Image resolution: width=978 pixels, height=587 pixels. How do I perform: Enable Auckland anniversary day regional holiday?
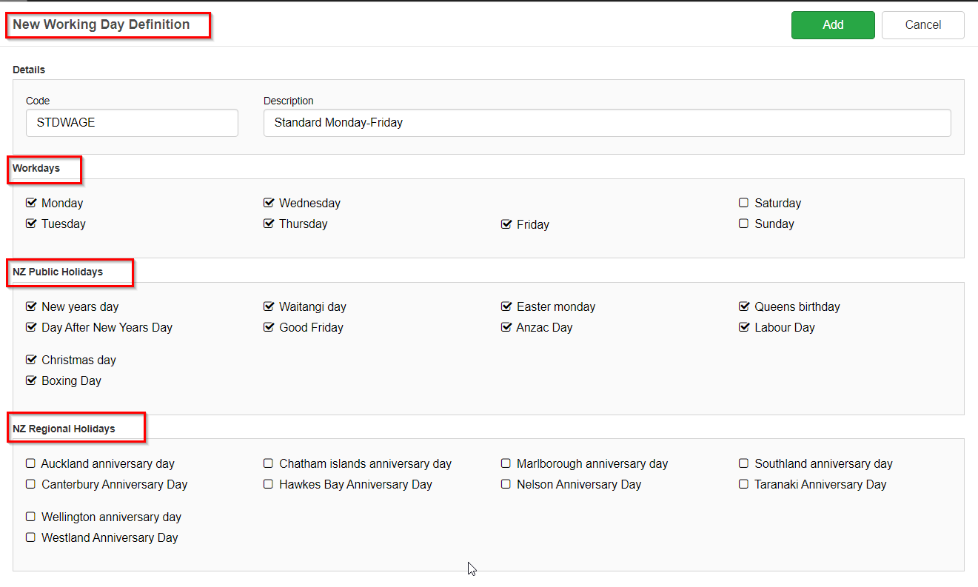[x=30, y=463]
